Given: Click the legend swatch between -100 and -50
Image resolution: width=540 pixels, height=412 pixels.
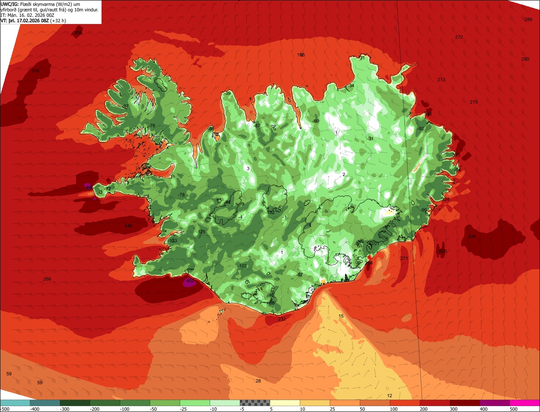Looking at the screenshot, I should point(135,403).
